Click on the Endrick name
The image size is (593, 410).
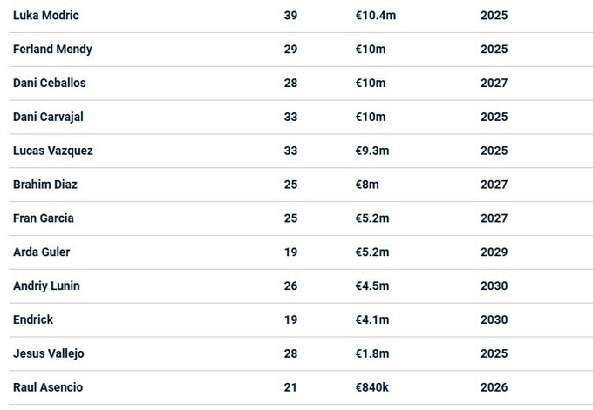33,319
